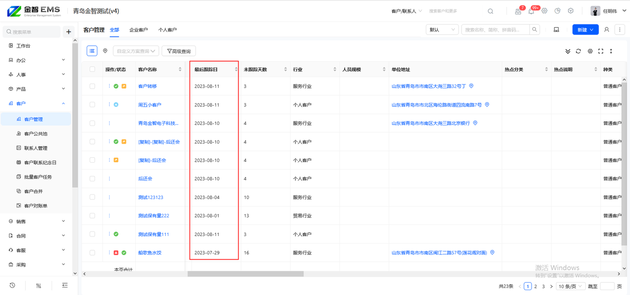
Task: Click the pie chart icon in header
Action: [558, 11]
